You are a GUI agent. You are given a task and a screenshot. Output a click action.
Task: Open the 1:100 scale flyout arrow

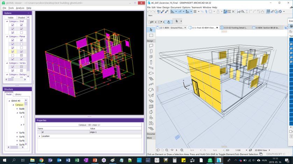(x=246, y=150)
